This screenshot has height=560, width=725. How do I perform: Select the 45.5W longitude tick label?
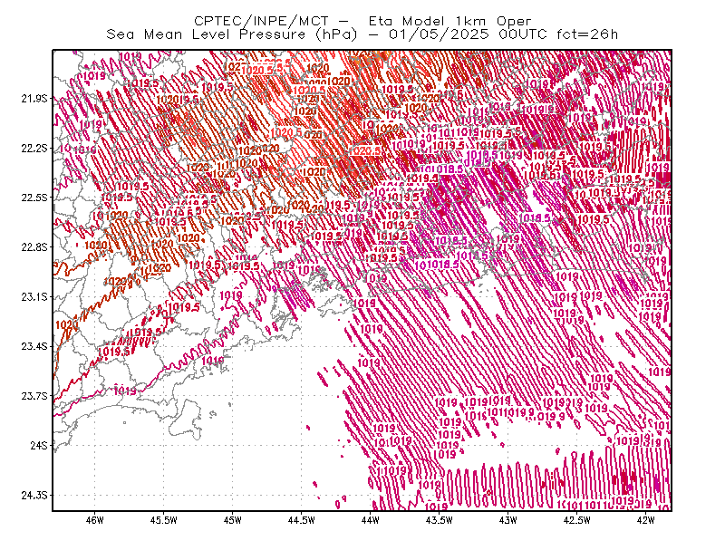[x=164, y=520]
